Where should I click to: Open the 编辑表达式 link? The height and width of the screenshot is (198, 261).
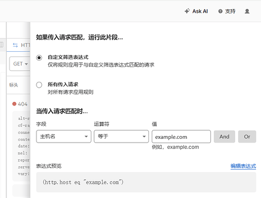pos(243,166)
